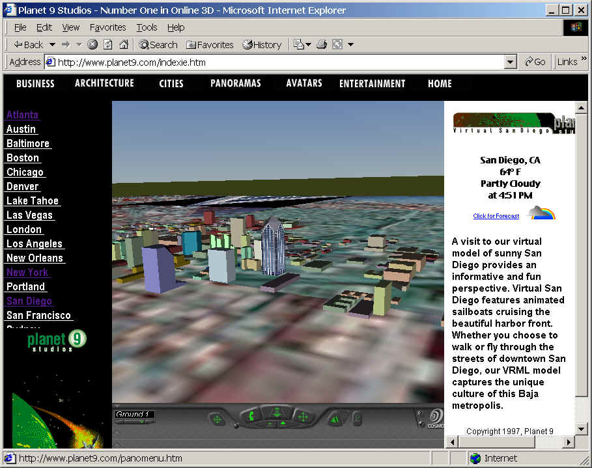The image size is (592, 468).
Task: Open the Austin city link
Action: (21, 129)
